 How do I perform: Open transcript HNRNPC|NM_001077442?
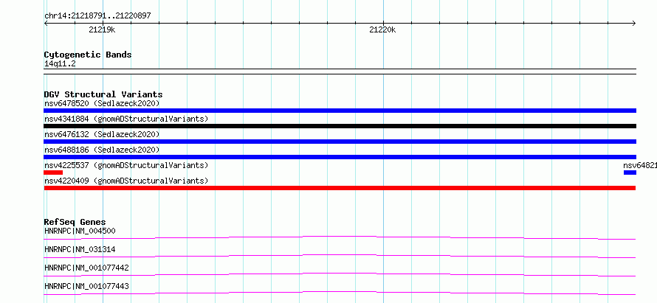click(86, 268)
